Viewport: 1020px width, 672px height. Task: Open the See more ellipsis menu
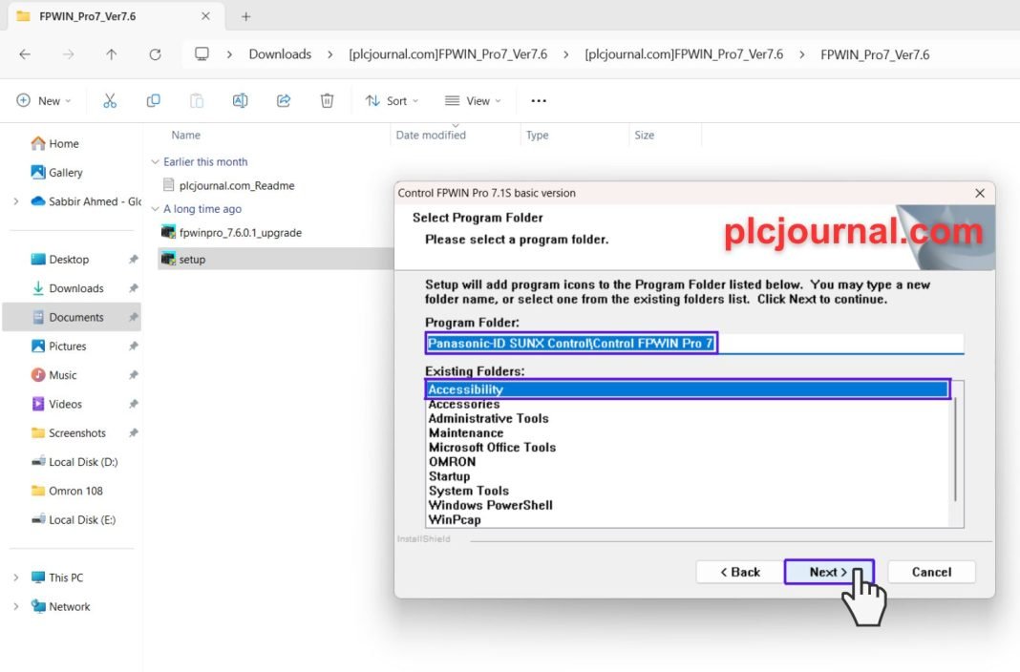(x=539, y=100)
